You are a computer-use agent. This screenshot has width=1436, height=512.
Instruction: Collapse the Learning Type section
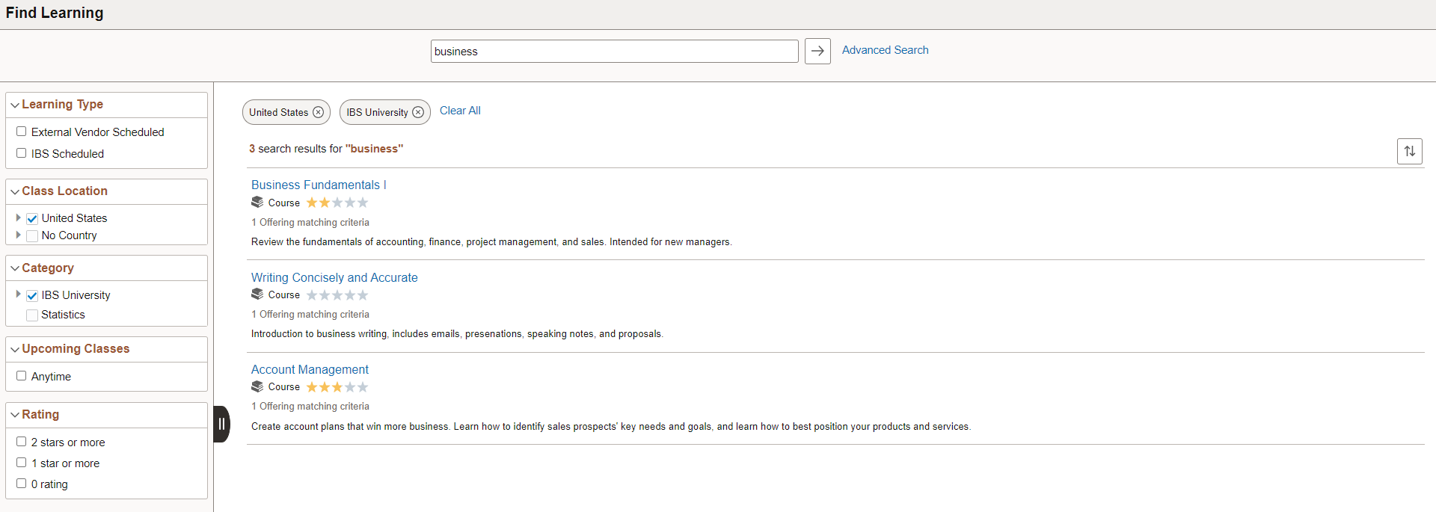point(15,105)
